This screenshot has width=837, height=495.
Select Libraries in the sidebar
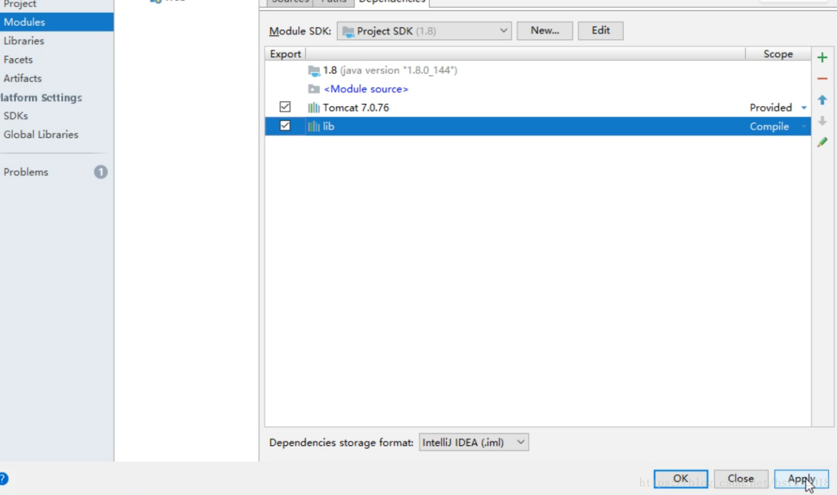24,41
